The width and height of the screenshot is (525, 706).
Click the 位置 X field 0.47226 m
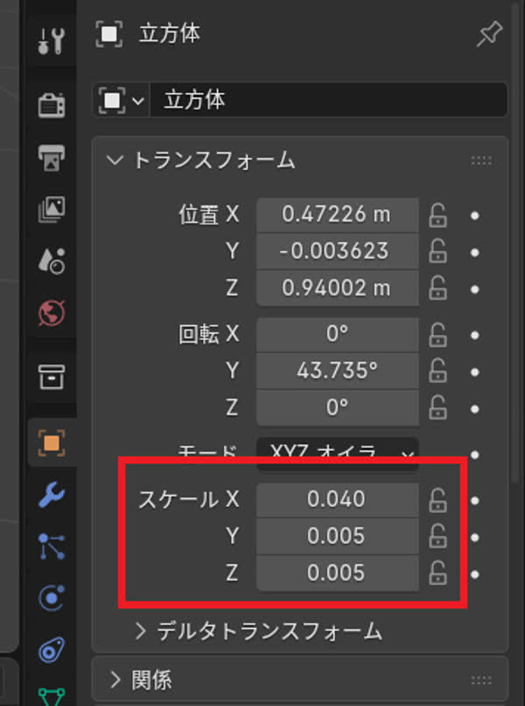click(338, 215)
